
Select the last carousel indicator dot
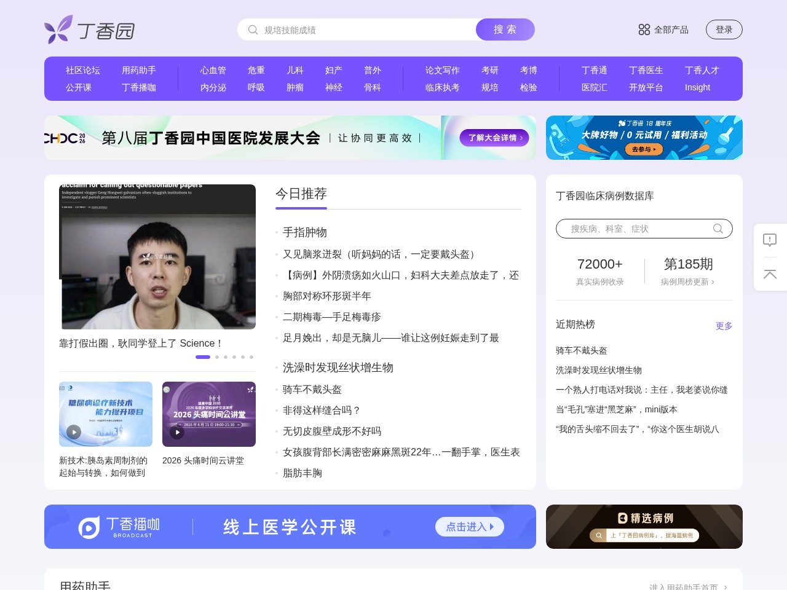click(x=251, y=357)
